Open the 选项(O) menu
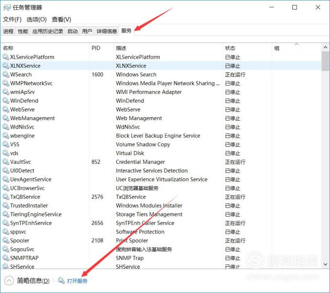Screen dimensions: 330x293 point(36,20)
